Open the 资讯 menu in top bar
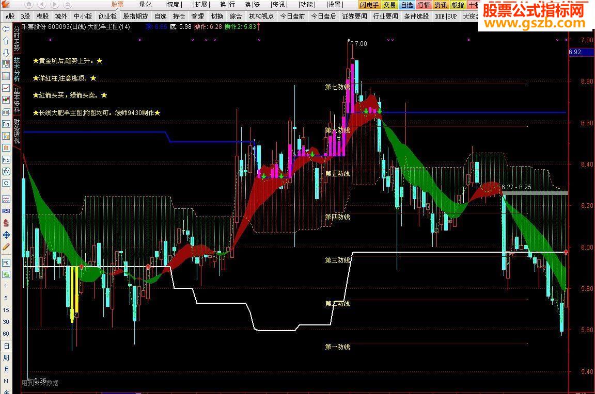Image resolution: width=595 pixels, height=394 pixels. (279, 5)
